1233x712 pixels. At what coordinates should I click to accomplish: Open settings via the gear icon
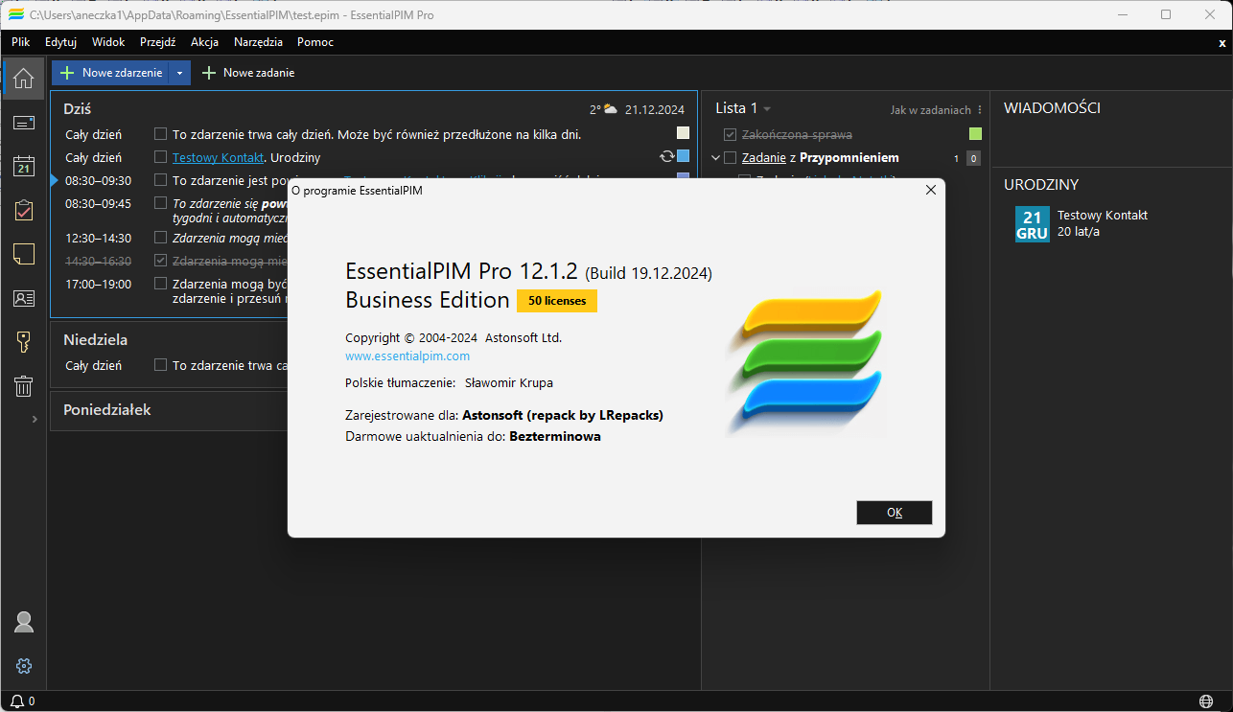[x=24, y=666]
